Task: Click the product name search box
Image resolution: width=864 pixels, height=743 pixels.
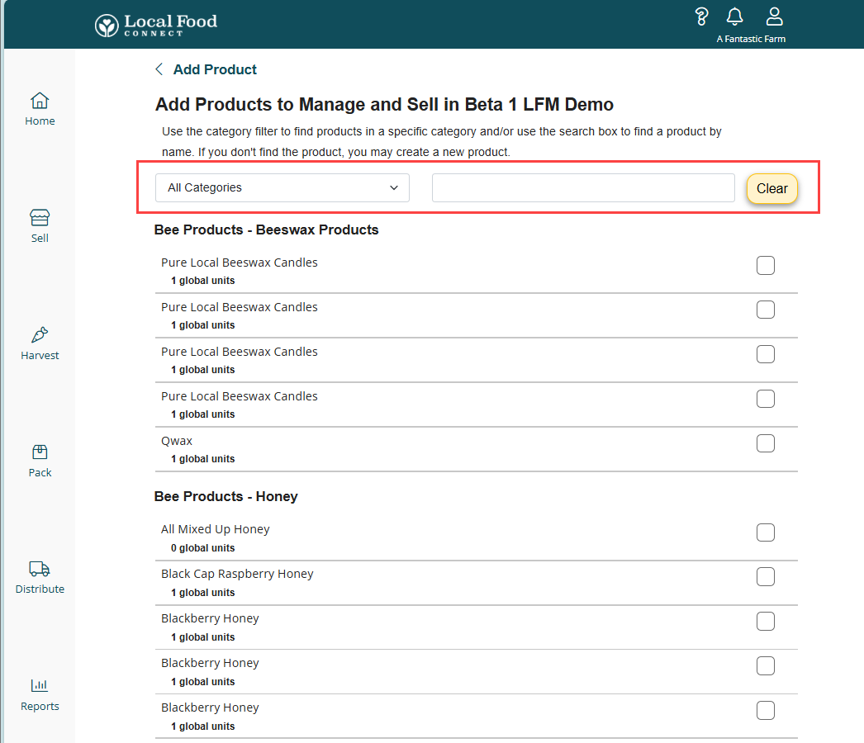Action: pos(583,187)
